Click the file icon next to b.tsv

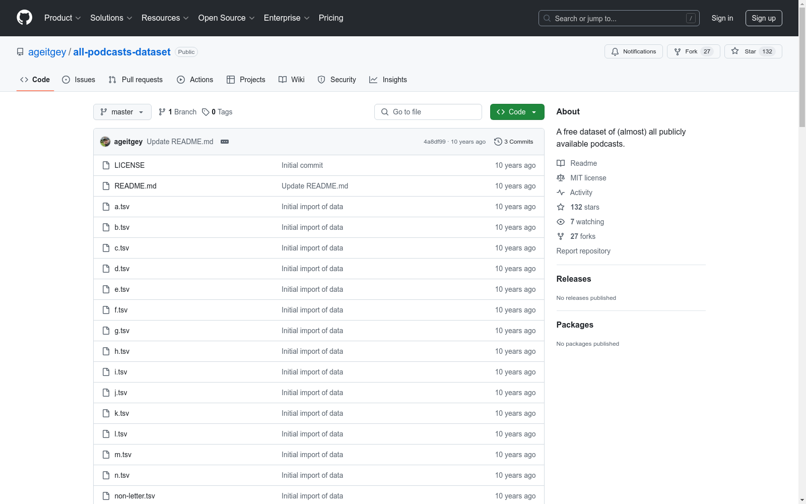(x=106, y=227)
